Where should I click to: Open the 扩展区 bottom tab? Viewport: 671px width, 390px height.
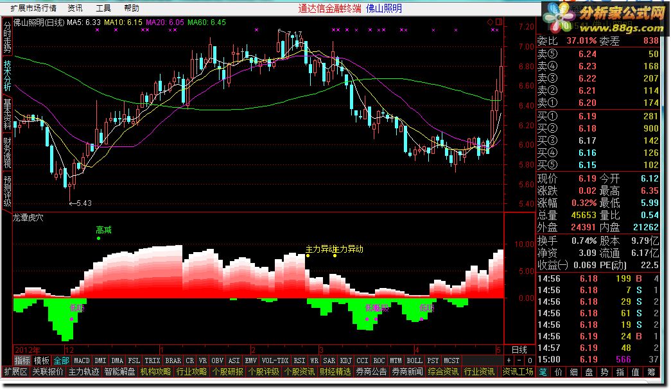(16, 371)
